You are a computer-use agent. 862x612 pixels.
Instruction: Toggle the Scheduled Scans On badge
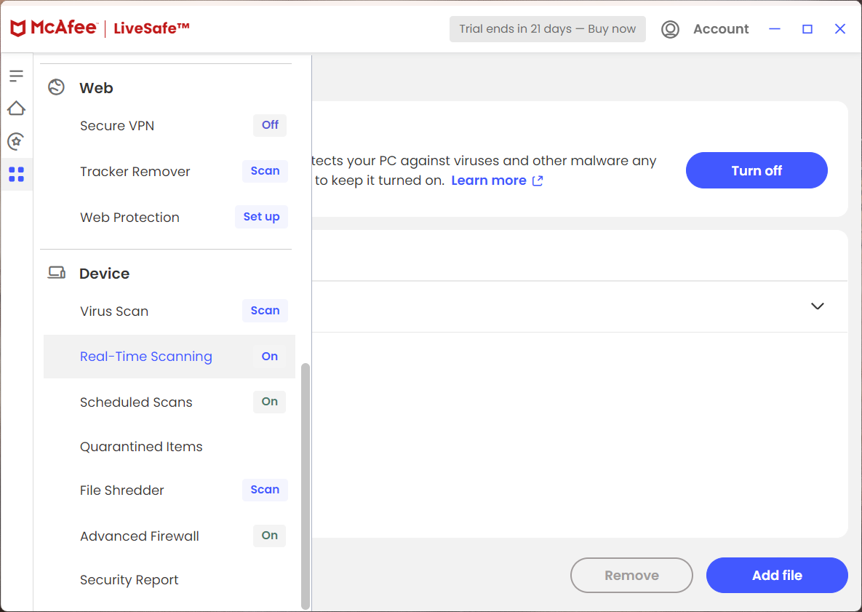pyautogui.click(x=269, y=402)
